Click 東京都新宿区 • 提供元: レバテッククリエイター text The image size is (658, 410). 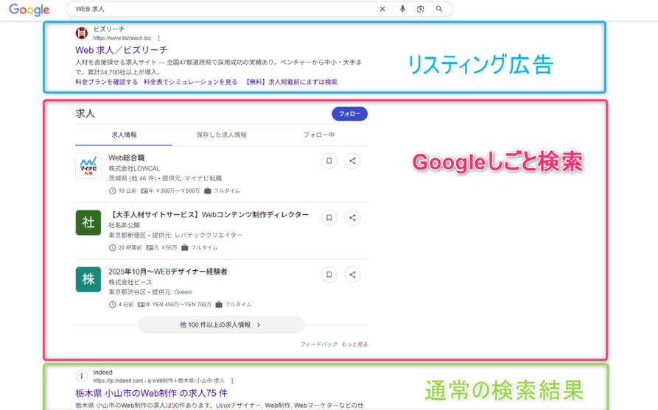(175, 236)
